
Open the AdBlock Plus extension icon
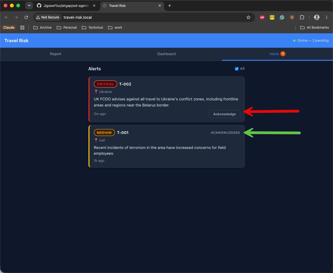262,17
